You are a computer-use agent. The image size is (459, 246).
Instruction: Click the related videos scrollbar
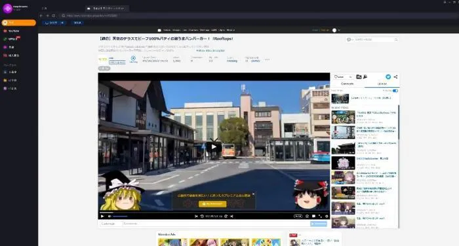pos(399,123)
